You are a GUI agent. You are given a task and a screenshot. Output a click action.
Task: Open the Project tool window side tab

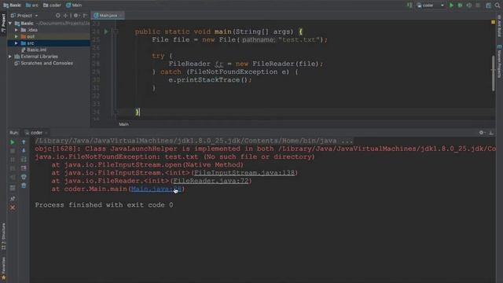point(3,23)
